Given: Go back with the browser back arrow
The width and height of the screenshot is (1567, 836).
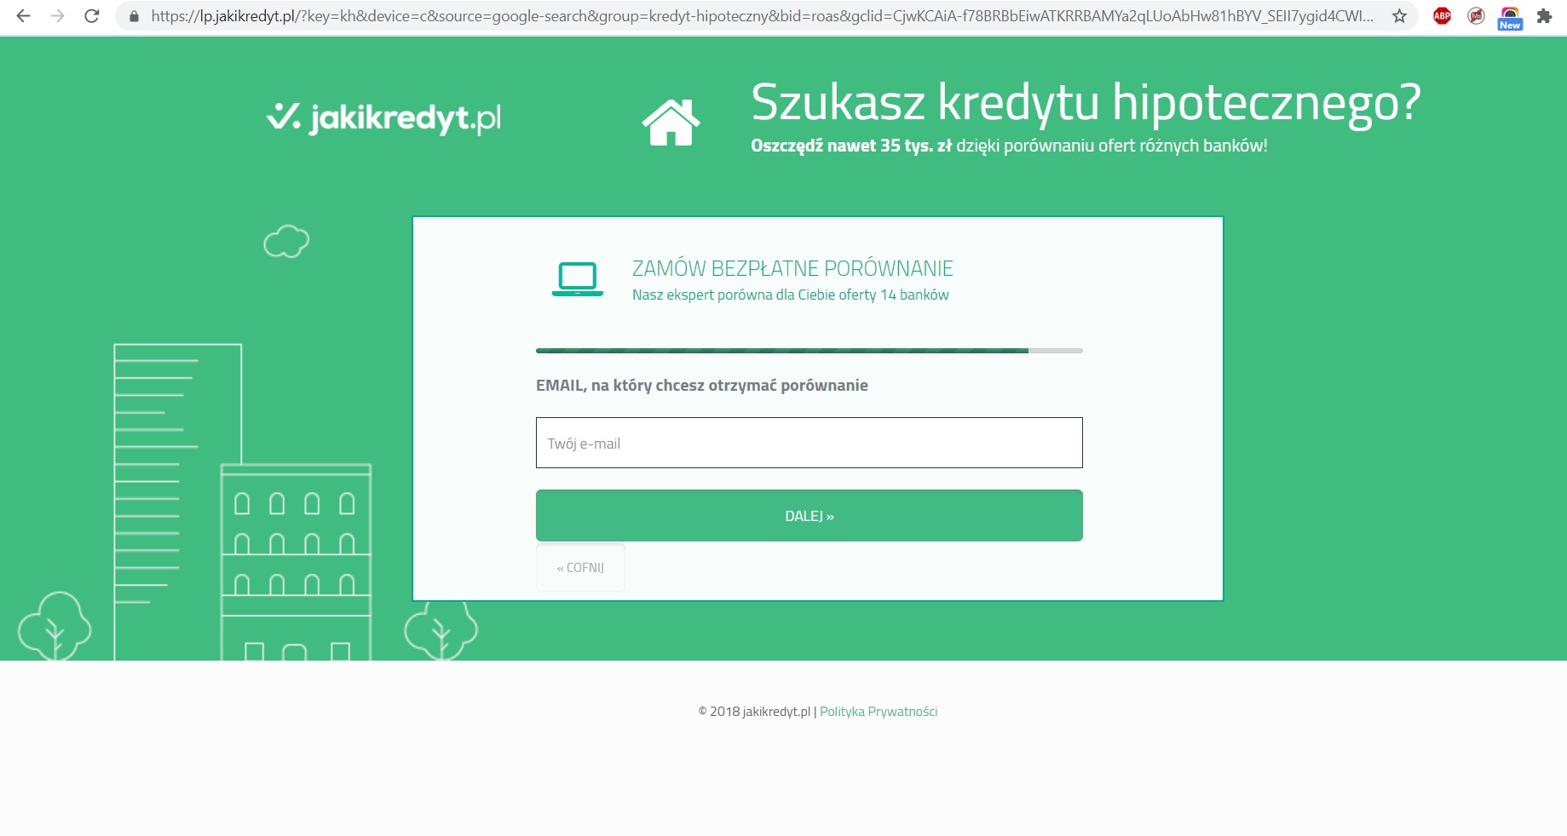Looking at the screenshot, I should (24, 15).
